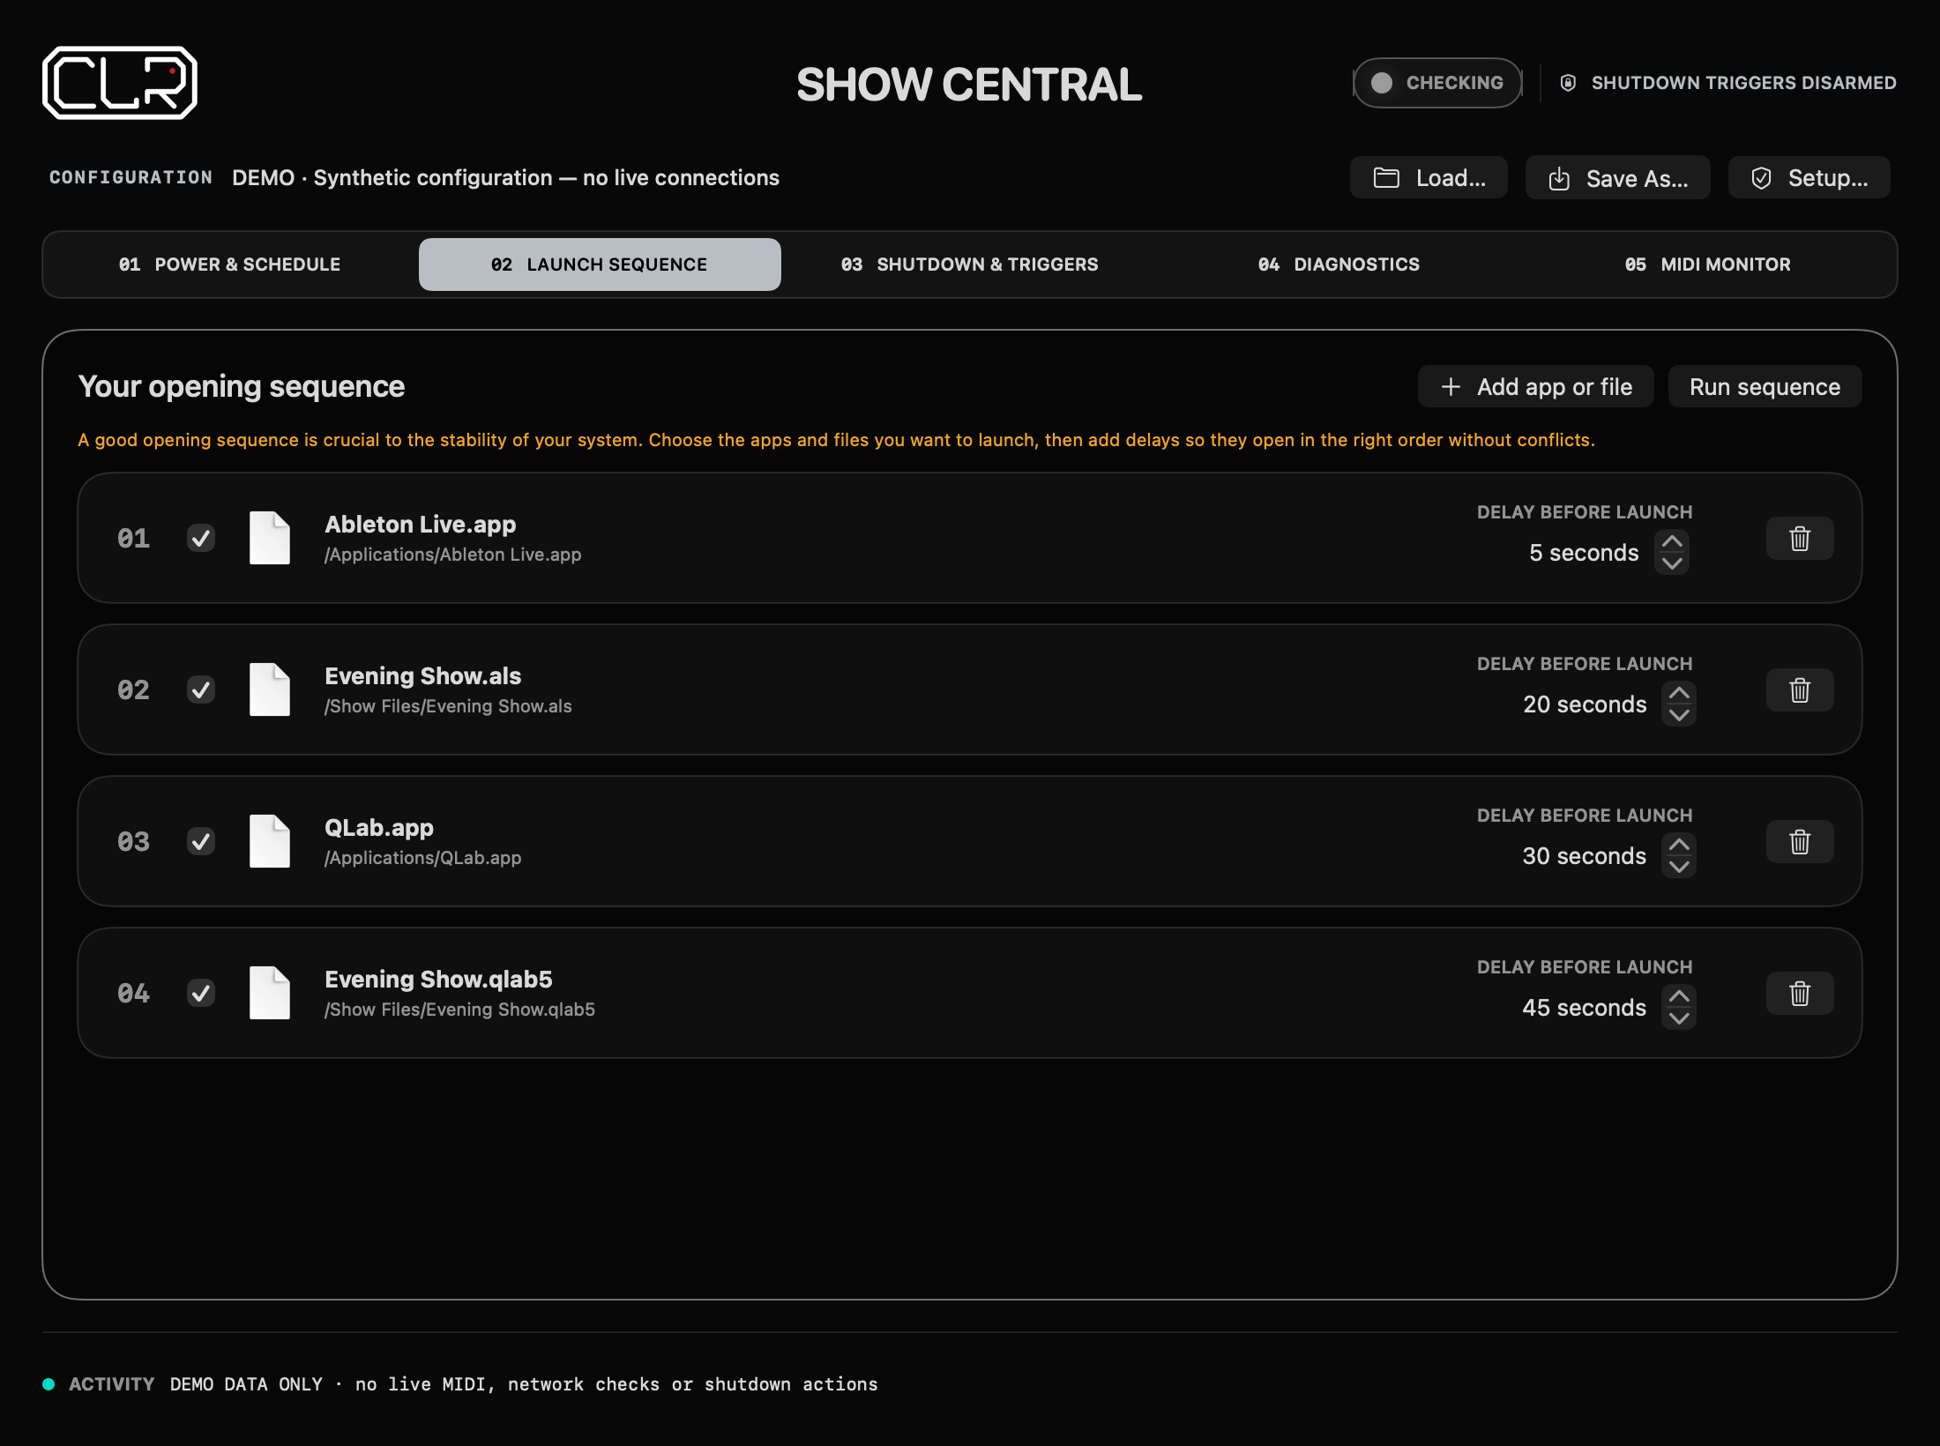This screenshot has height=1446, width=1940.
Task: Uncheck the QLab.app checkbox
Action: pos(201,841)
